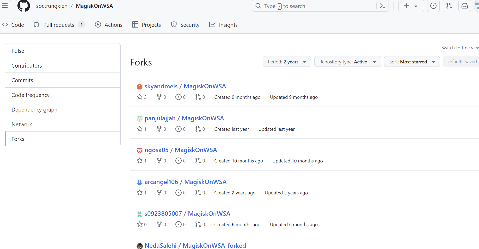Click star icon for s0923805007 fork
The width and height of the screenshot is (479, 249).
tap(140, 224)
